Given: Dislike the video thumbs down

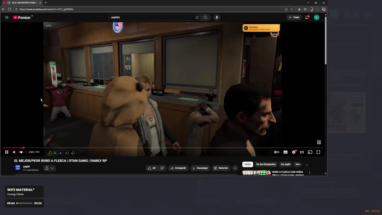Looking at the screenshot, I should [162, 168].
